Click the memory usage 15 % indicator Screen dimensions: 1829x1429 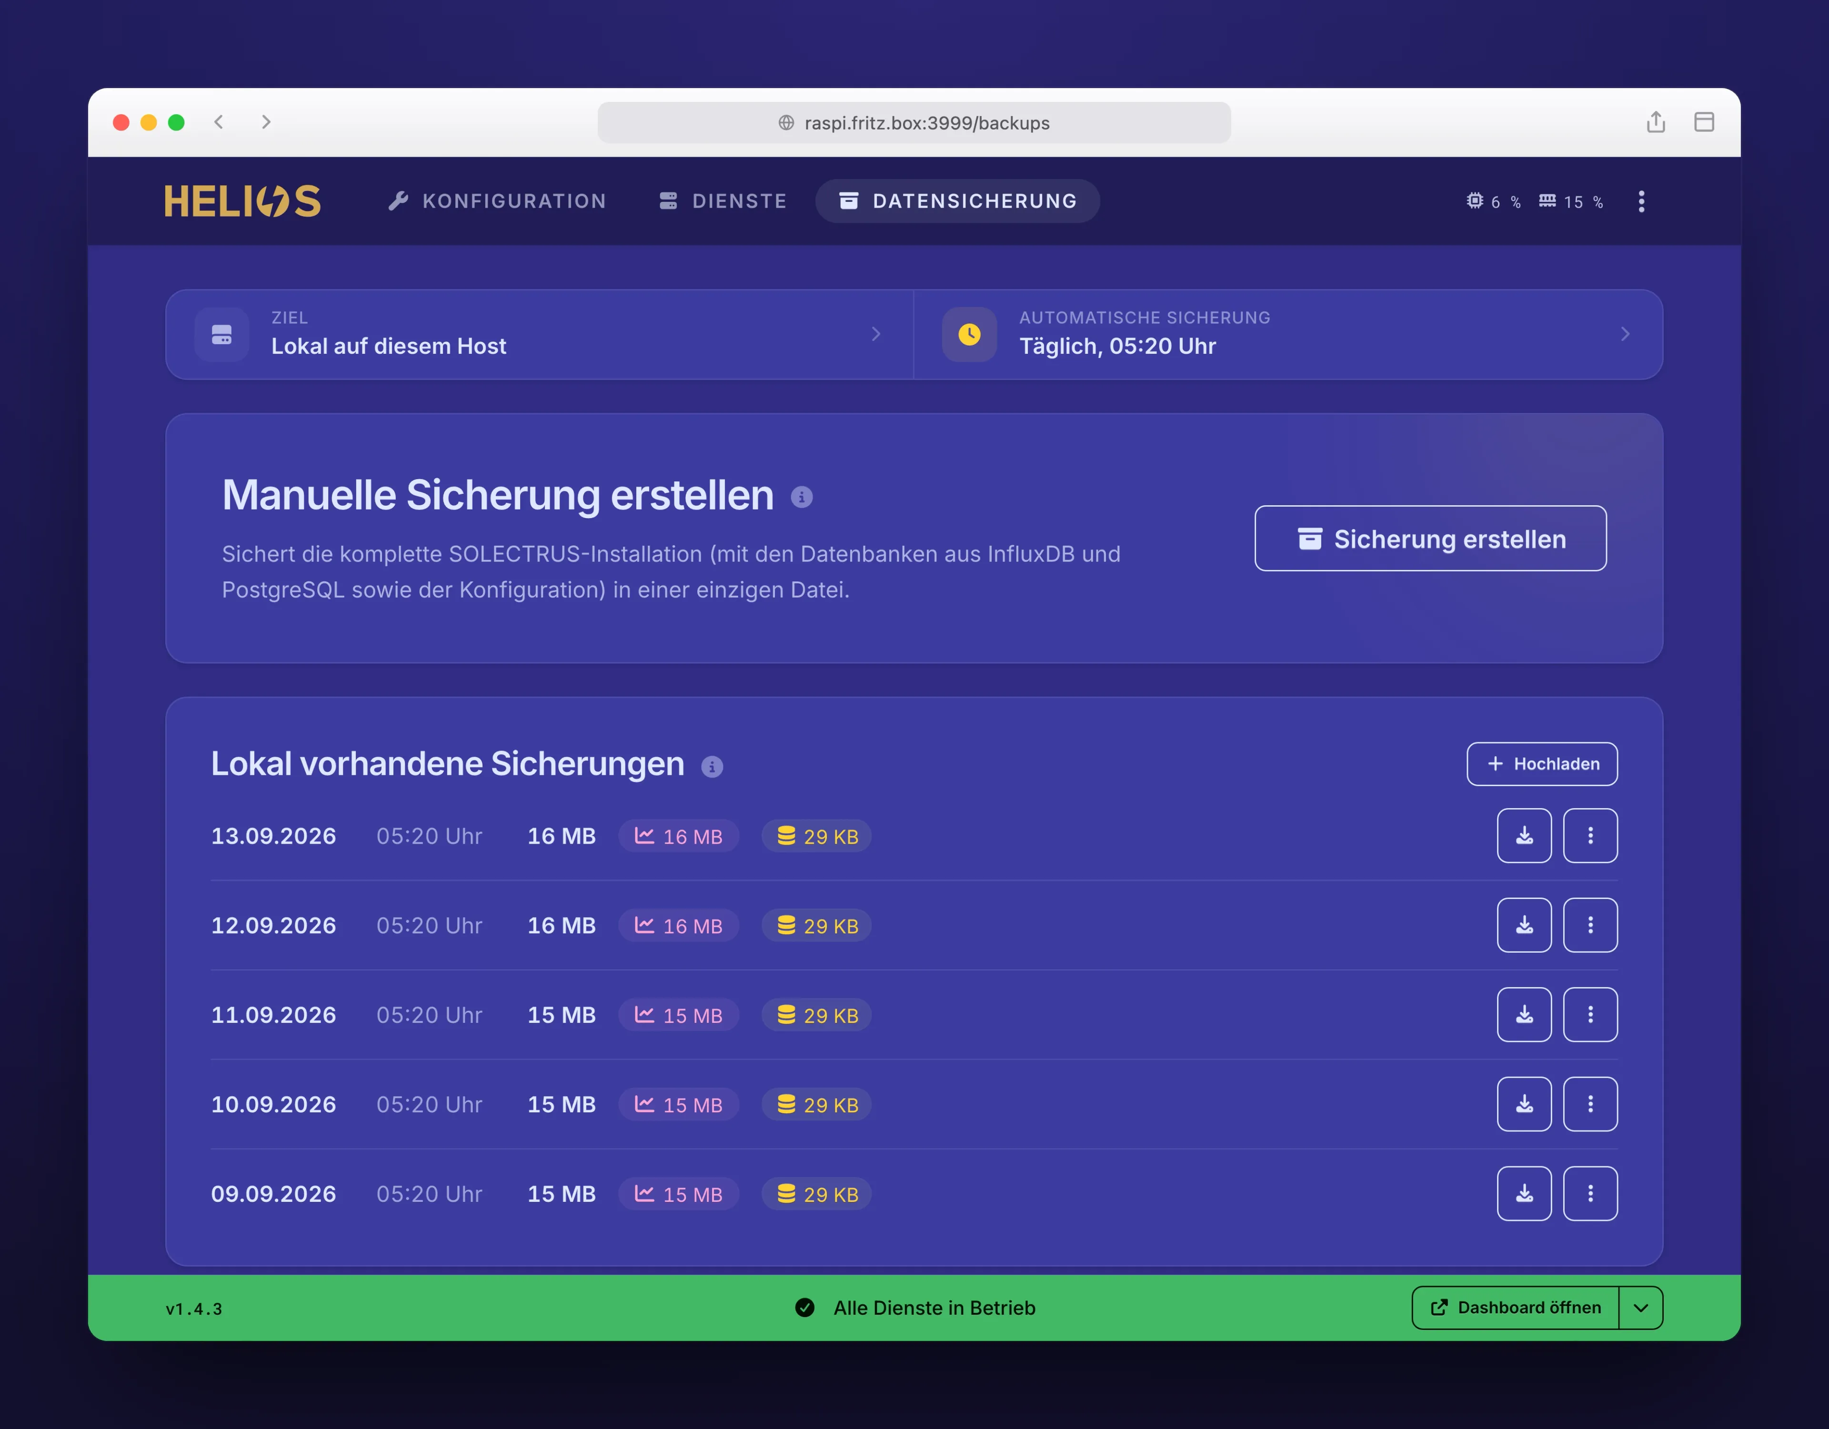1571,202
